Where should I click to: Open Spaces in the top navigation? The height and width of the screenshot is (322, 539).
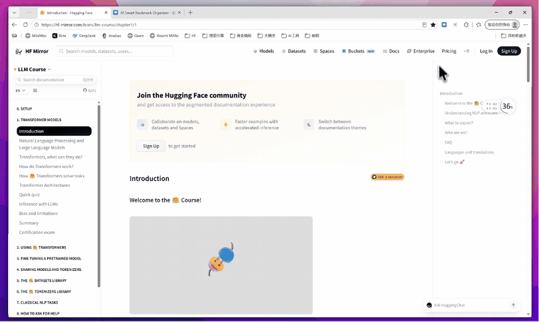tap(324, 51)
